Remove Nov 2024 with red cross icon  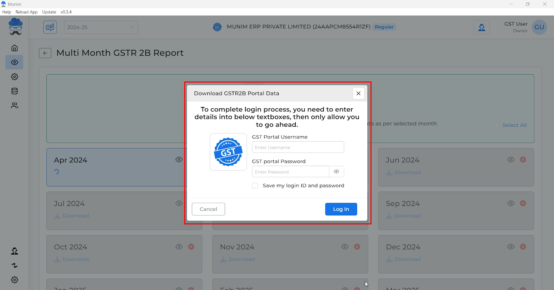(x=357, y=246)
